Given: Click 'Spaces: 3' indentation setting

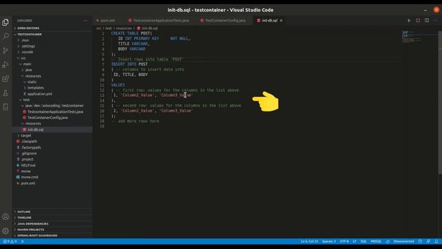Looking at the screenshot, I should click(329, 241).
